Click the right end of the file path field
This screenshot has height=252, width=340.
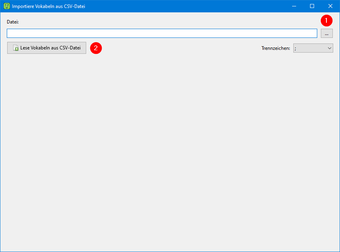(x=311, y=33)
